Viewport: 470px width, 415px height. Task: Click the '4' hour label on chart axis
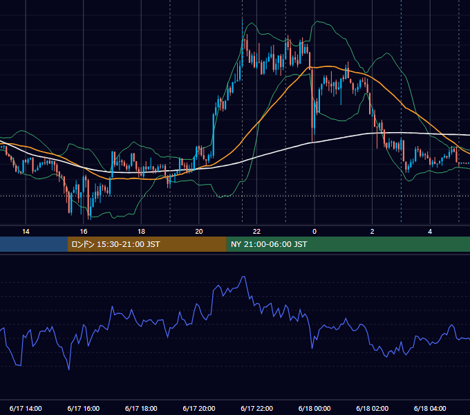coord(430,232)
